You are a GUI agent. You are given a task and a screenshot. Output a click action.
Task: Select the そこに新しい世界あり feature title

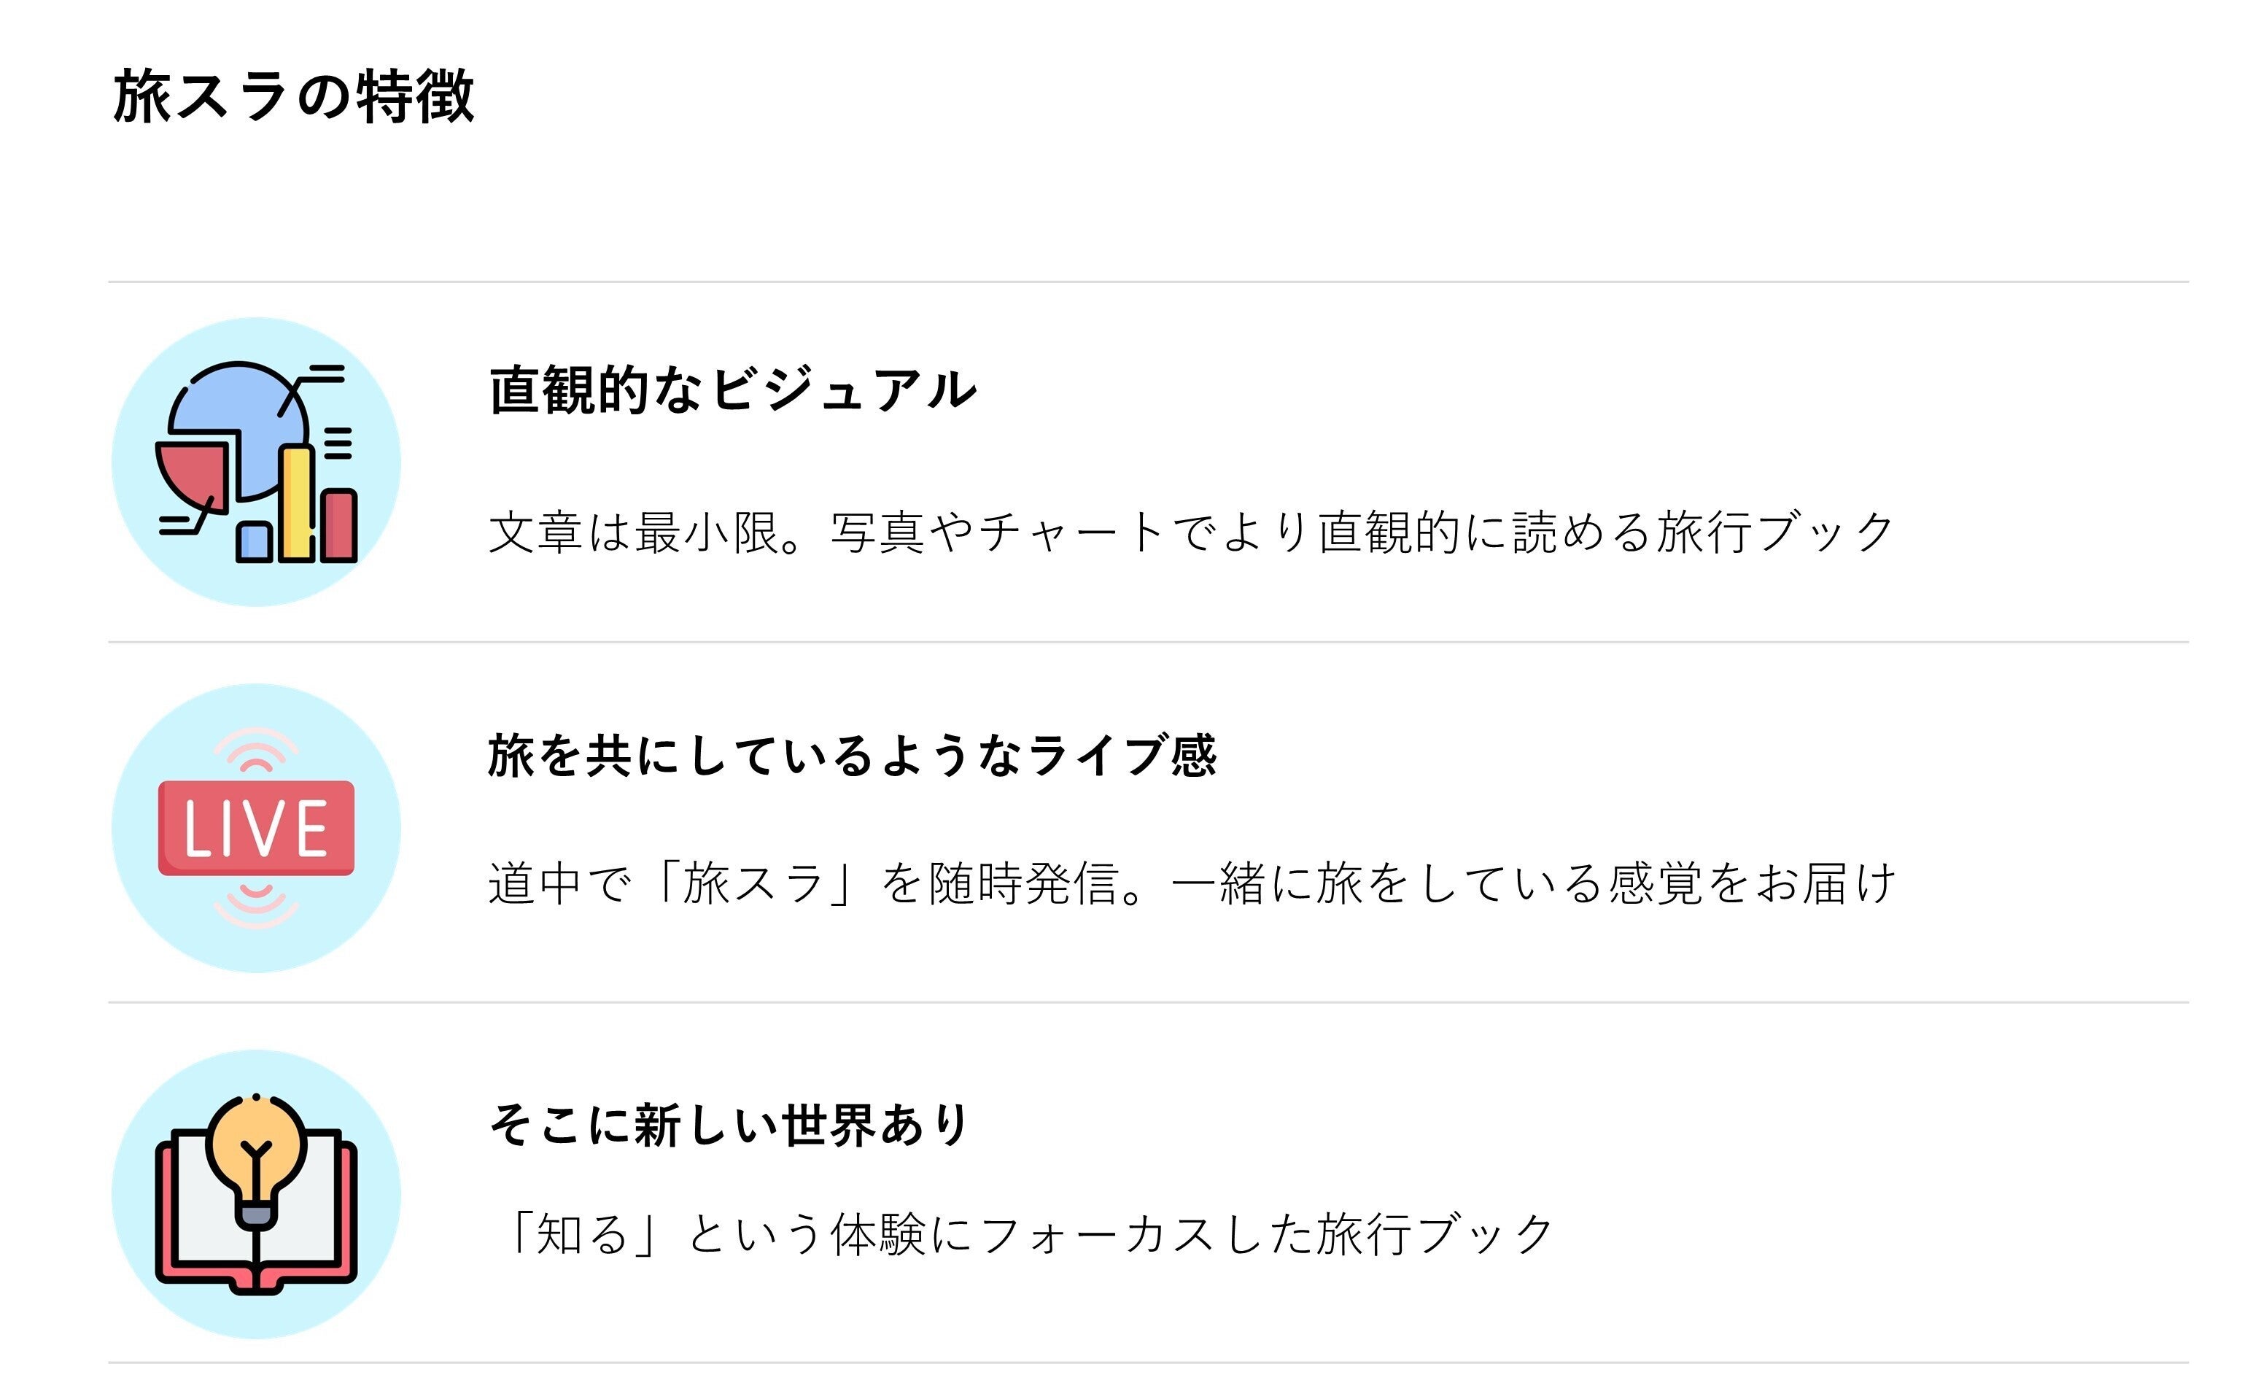(729, 1125)
